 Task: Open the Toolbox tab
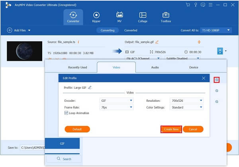pos(166,17)
